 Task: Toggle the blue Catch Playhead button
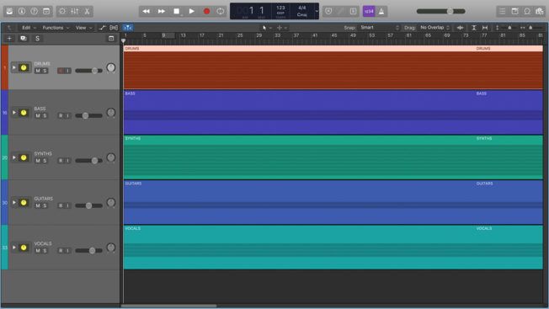[127, 28]
